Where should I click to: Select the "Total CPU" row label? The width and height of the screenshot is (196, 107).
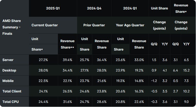coord(11,102)
